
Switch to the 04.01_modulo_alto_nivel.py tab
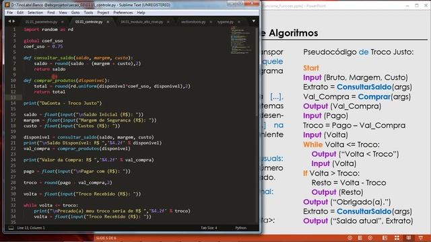141,22
